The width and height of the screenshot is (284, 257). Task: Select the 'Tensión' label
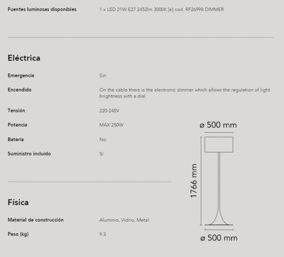tap(16, 111)
